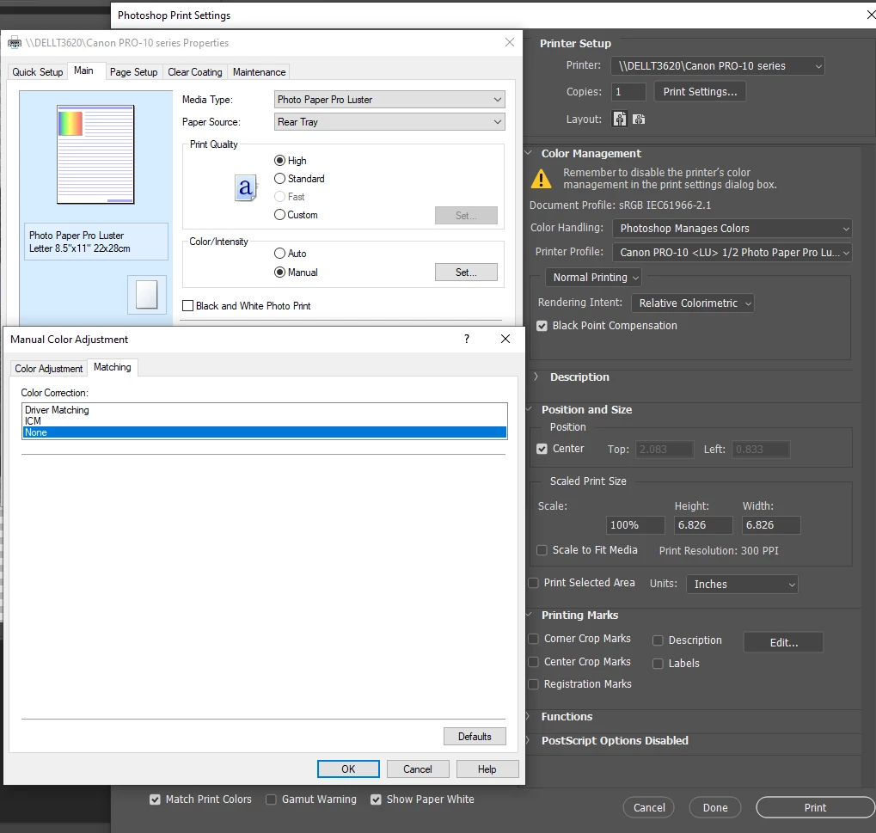Viewport: 876px width, 833px height.
Task: Switch to Color Adjustment tab
Action: pyautogui.click(x=49, y=369)
